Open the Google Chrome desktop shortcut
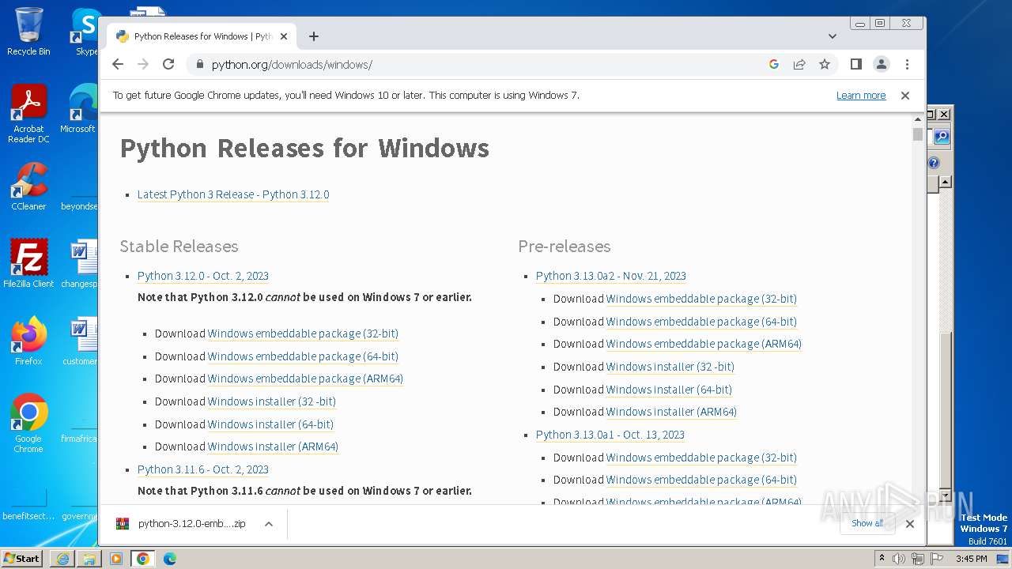 pyautogui.click(x=28, y=424)
